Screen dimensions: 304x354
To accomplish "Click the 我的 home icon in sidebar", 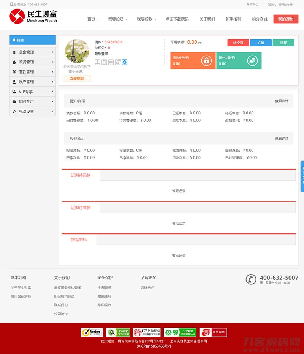I will 14,40.
